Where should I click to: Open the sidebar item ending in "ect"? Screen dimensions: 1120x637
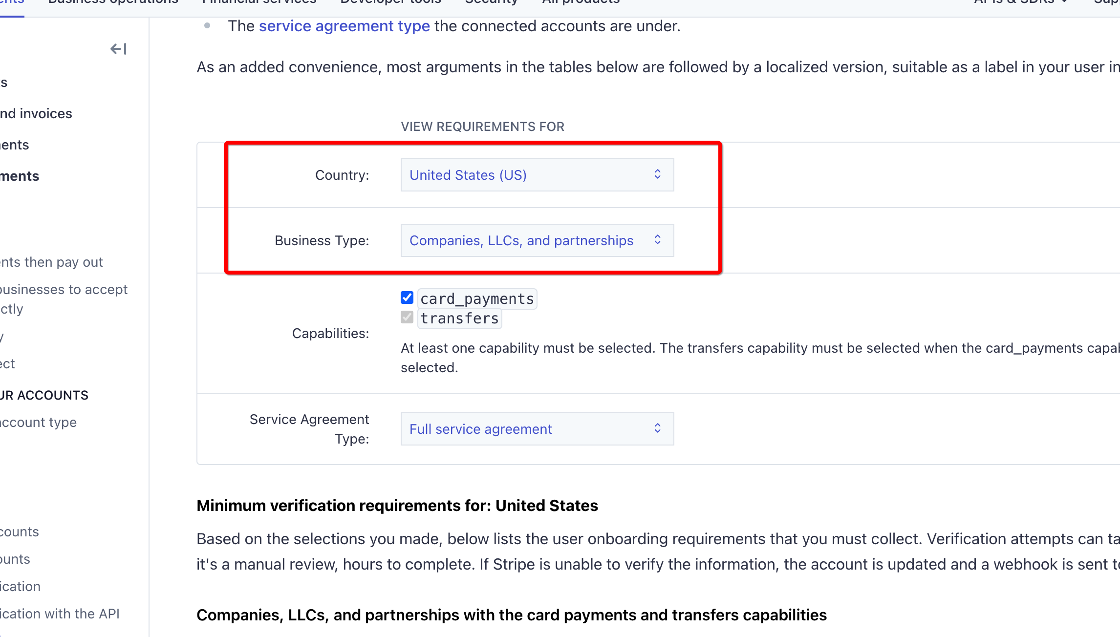tap(7, 363)
